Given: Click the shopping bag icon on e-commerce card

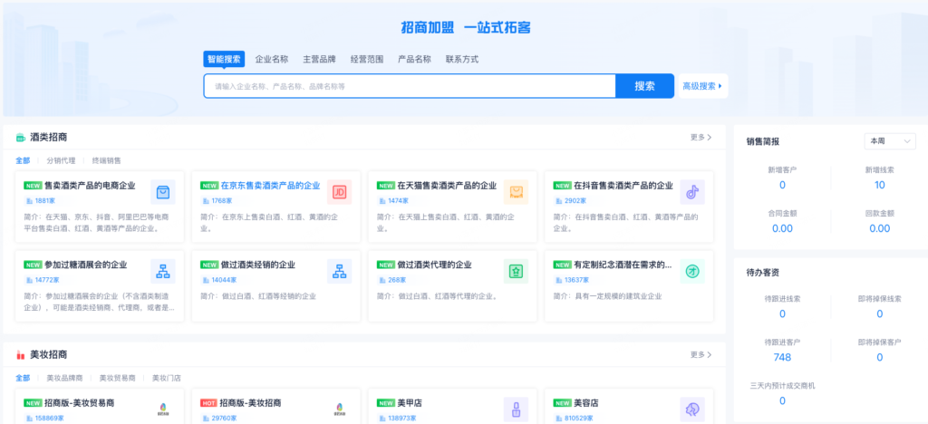Looking at the screenshot, I should tap(163, 192).
